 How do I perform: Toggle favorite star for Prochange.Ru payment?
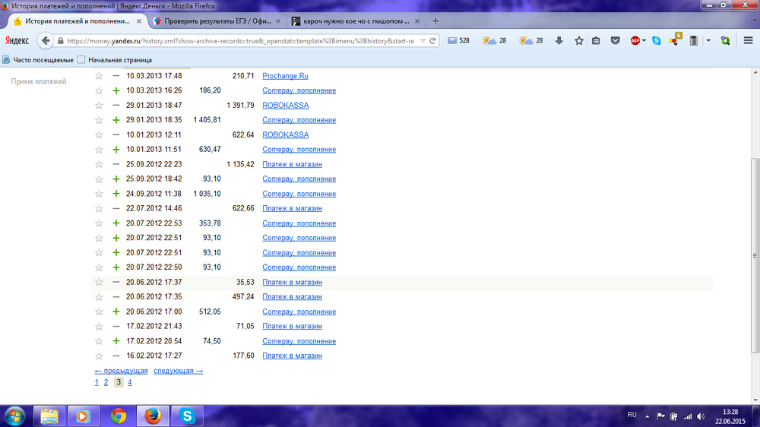point(98,76)
